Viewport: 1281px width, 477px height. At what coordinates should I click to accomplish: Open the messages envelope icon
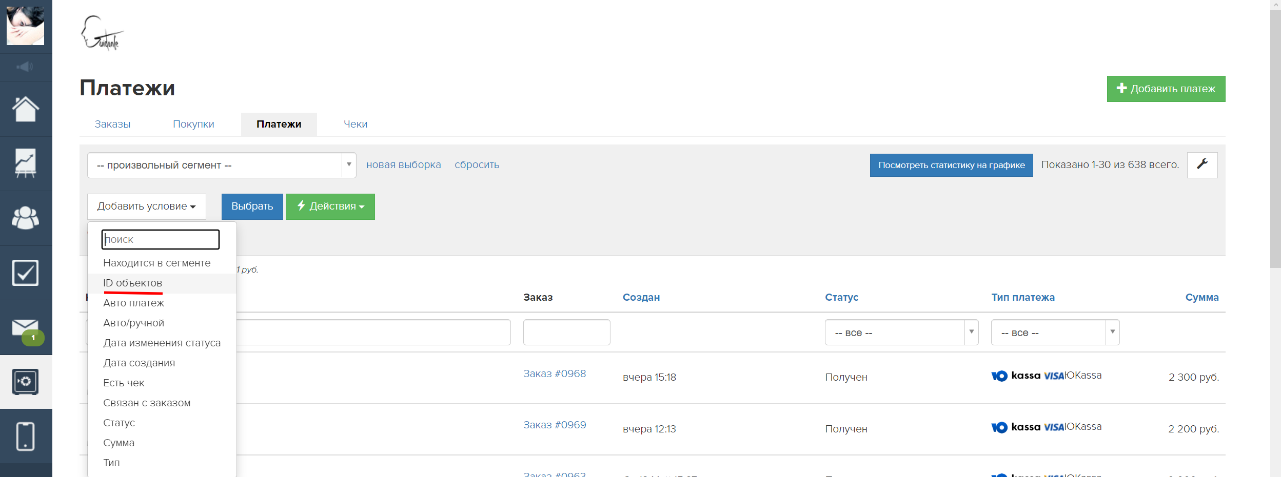click(25, 328)
